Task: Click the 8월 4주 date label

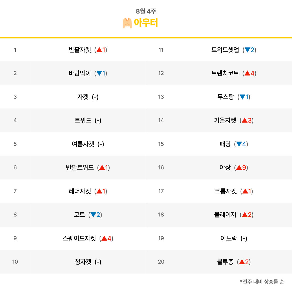Action: [146, 11]
